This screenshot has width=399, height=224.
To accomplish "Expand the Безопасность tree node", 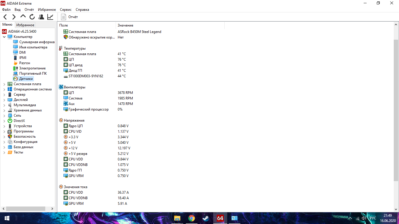I will point(4,136).
